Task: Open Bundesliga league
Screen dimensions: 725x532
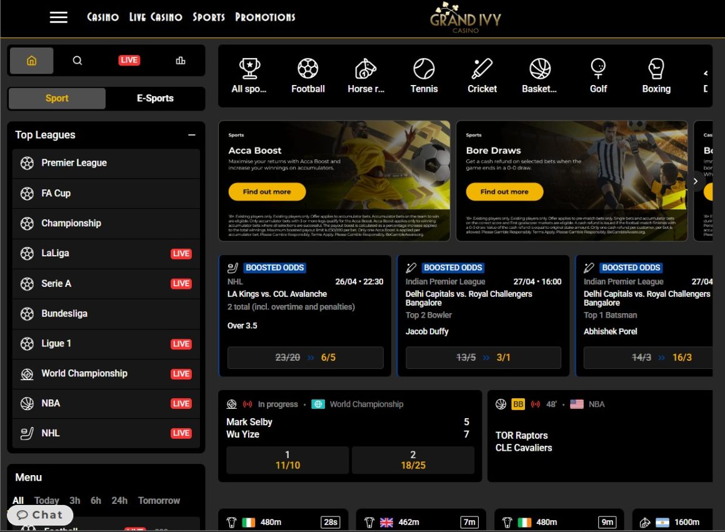Action: pos(106,314)
